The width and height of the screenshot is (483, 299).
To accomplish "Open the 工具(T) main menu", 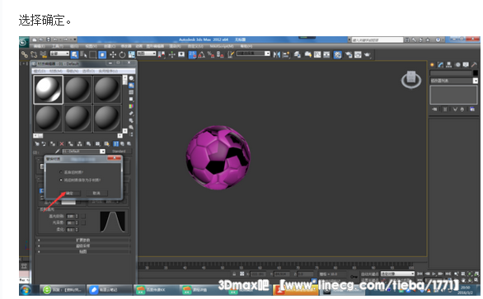I will coord(58,46).
